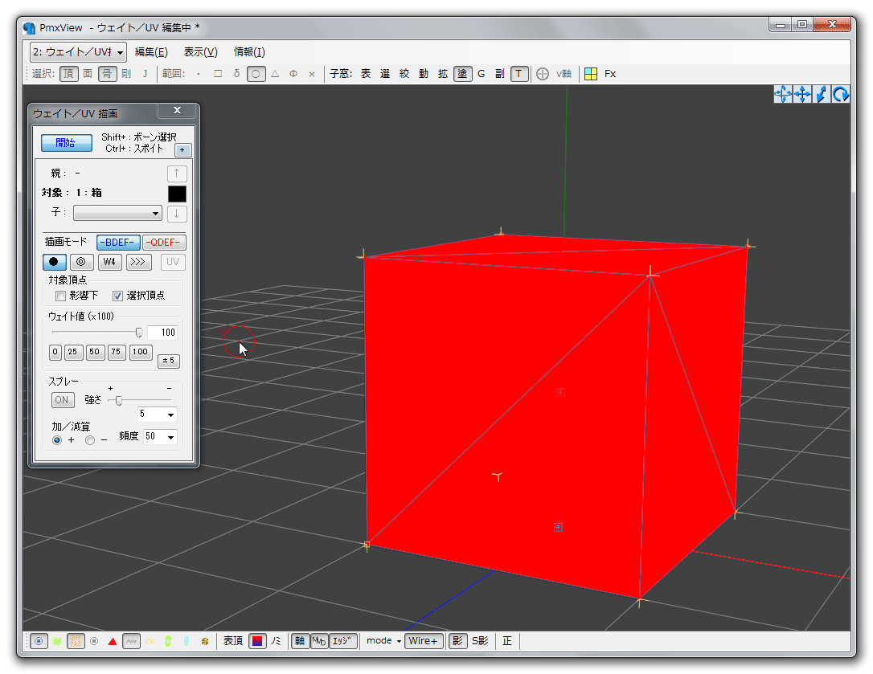This screenshot has width=873, height=674.
Task: Click the pan view arrows icon
Action: point(802,94)
